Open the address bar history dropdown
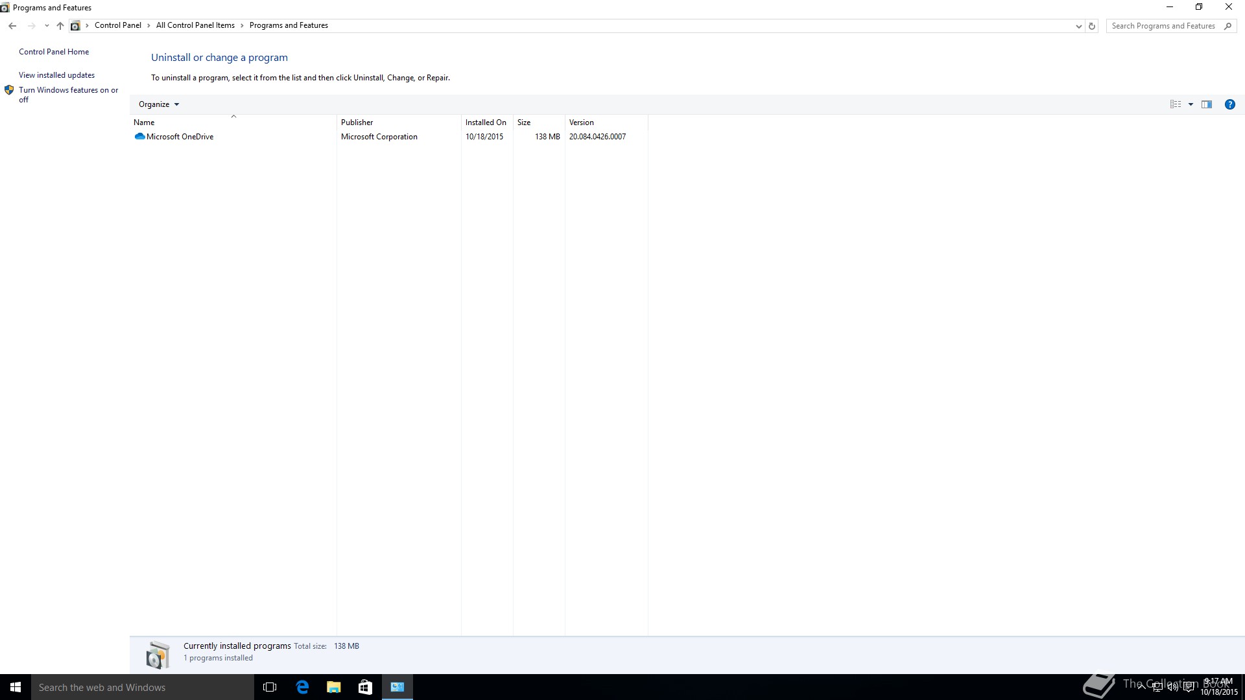 click(x=1078, y=26)
